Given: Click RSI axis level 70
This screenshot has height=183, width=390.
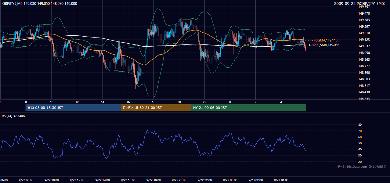Looking at the screenshot, I should (x=360, y=131).
